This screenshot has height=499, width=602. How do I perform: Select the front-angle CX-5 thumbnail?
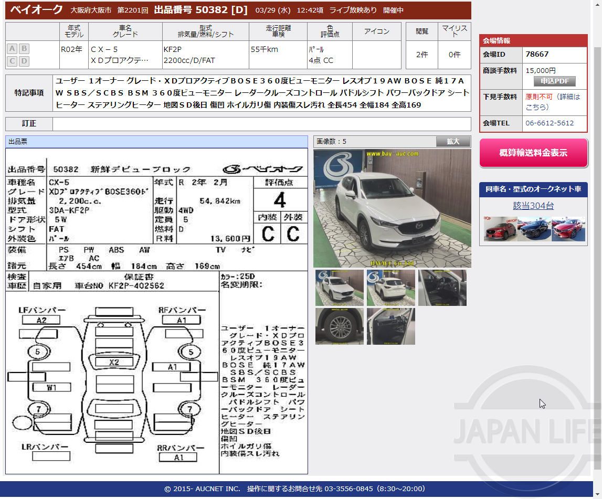pyautogui.click(x=339, y=288)
